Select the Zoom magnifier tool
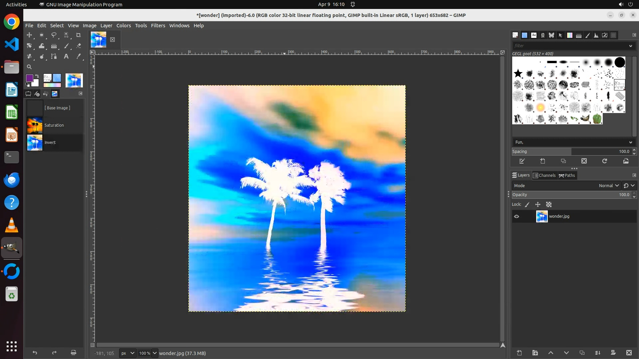 (x=29, y=67)
